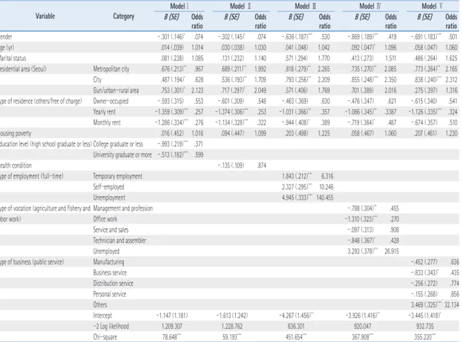Click the chi-square value 451.654

pos(296,337)
